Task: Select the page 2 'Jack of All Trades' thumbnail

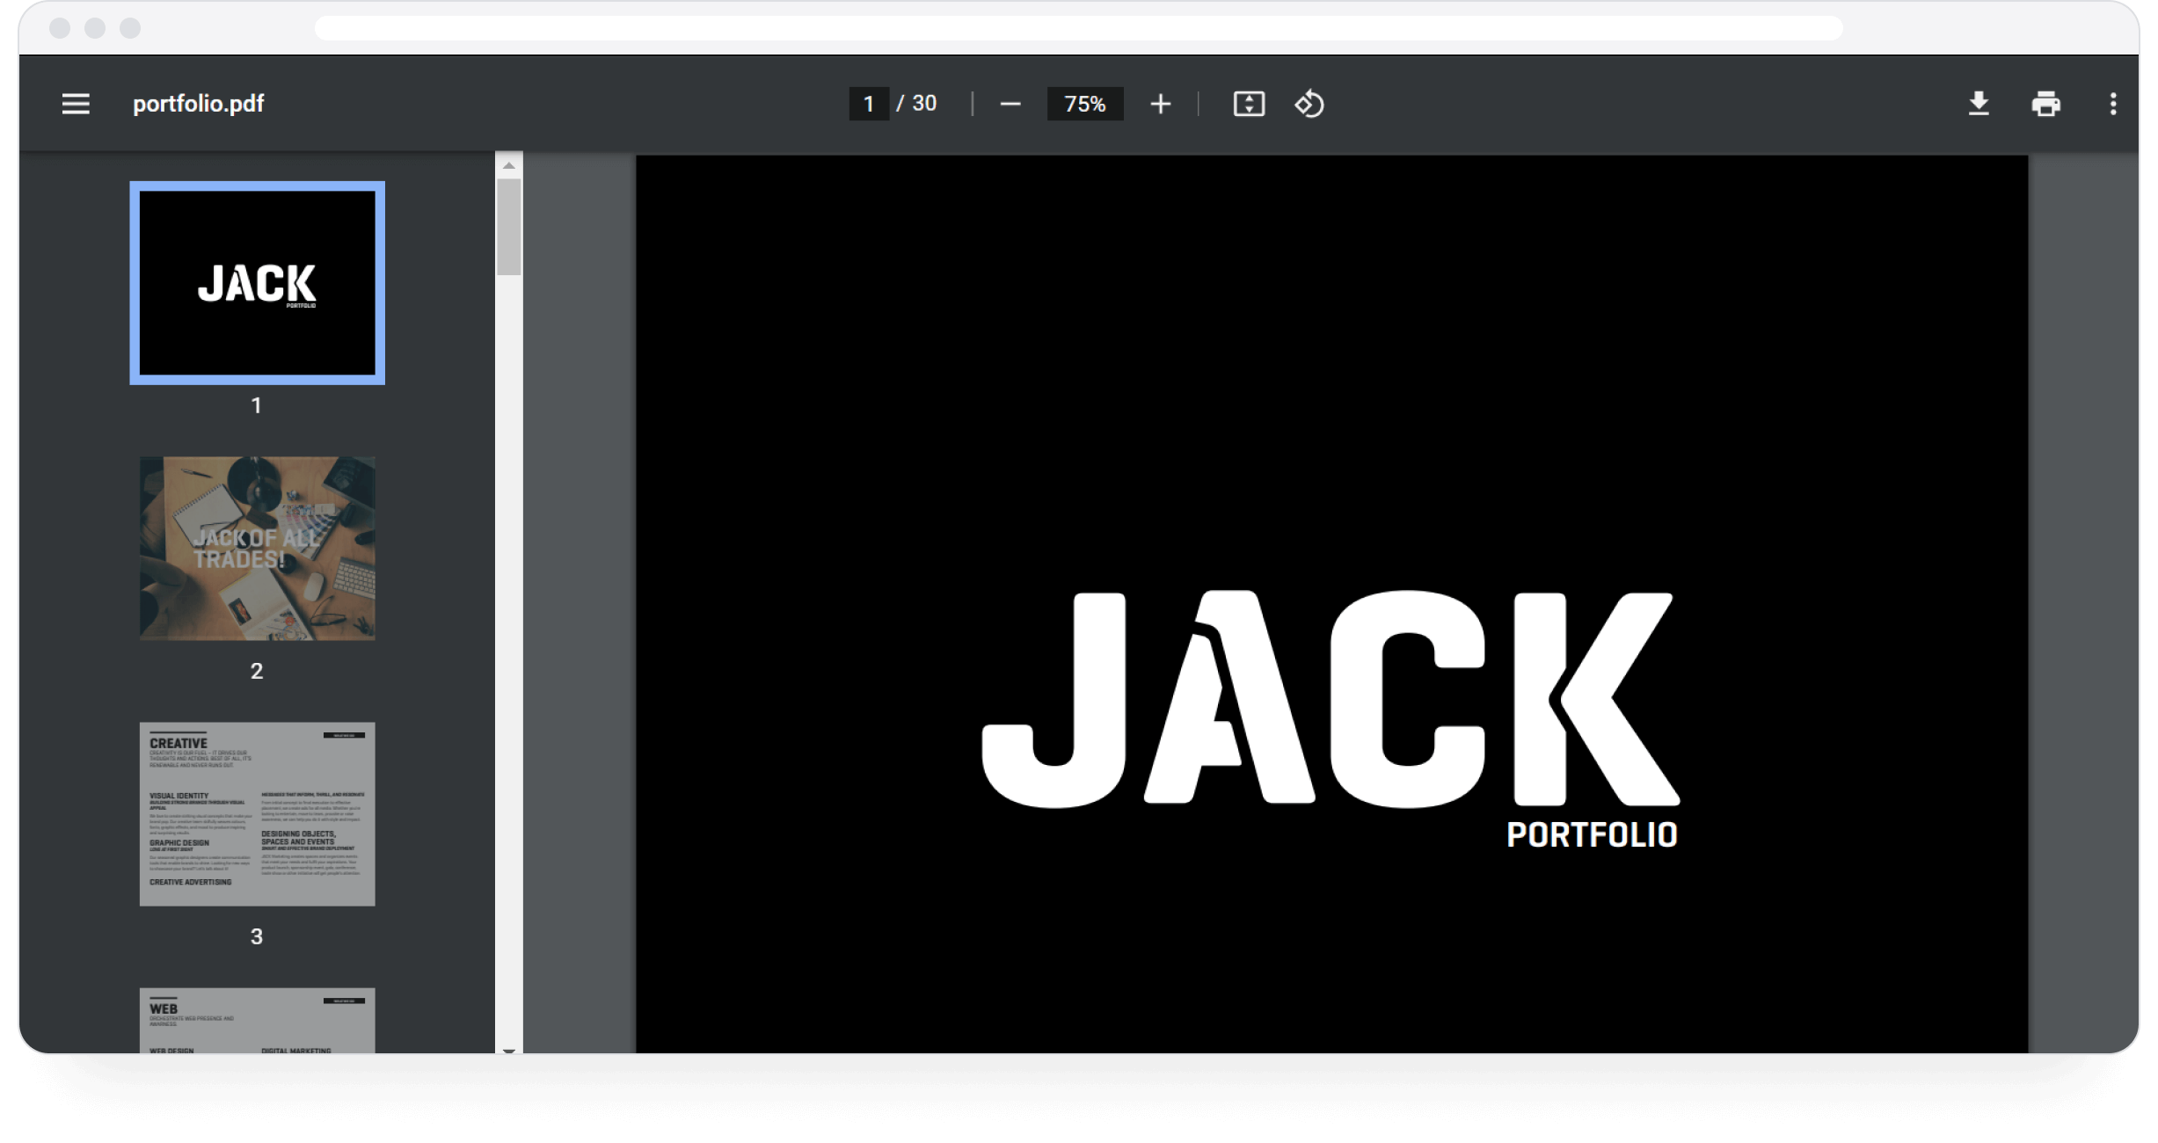Action: (256, 548)
